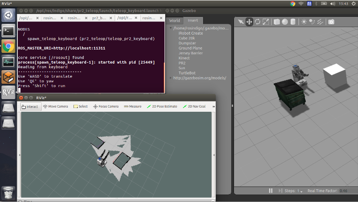Viewport: 358px width, 202px height.
Task: Insert a box shape in Gazebo
Action: point(277,22)
